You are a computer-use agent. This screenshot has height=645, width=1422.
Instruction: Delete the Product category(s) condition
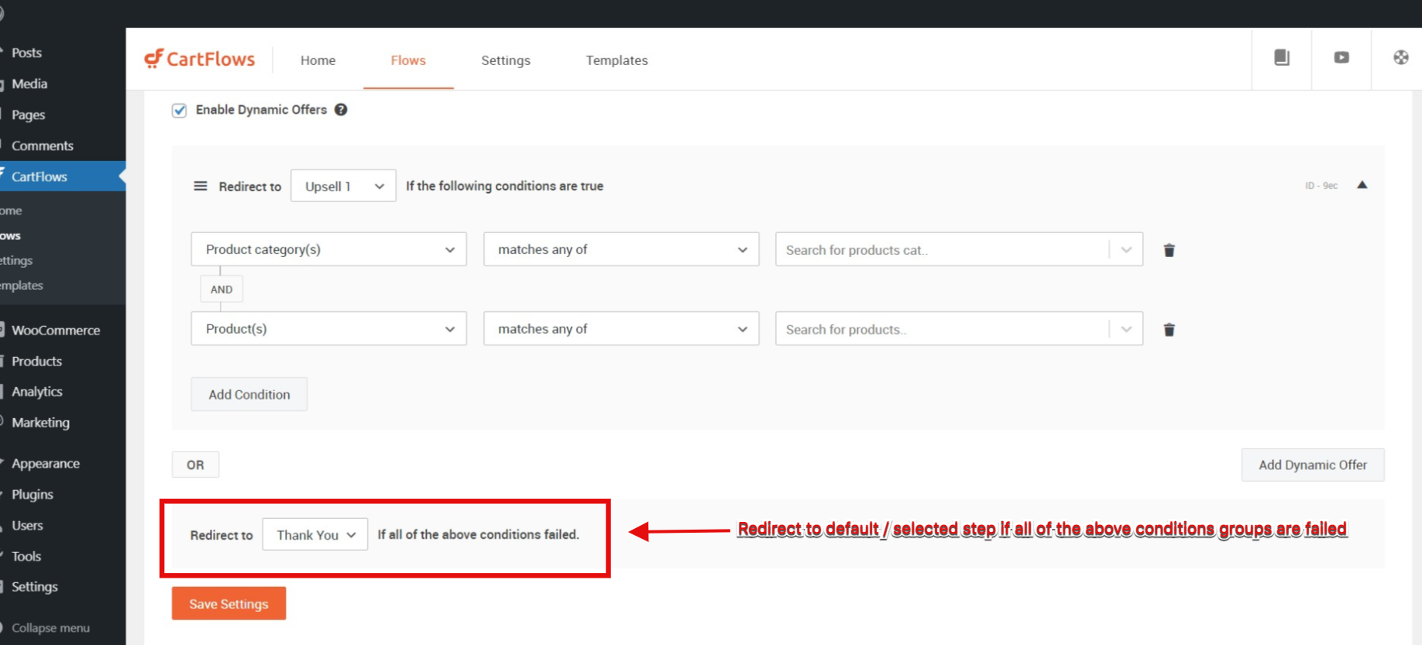[x=1169, y=250]
